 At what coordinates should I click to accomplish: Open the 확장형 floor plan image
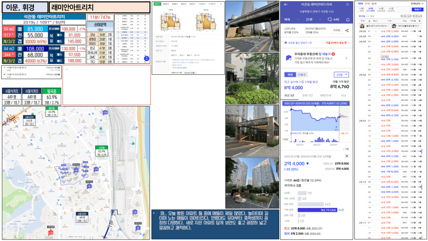tap(206, 21)
